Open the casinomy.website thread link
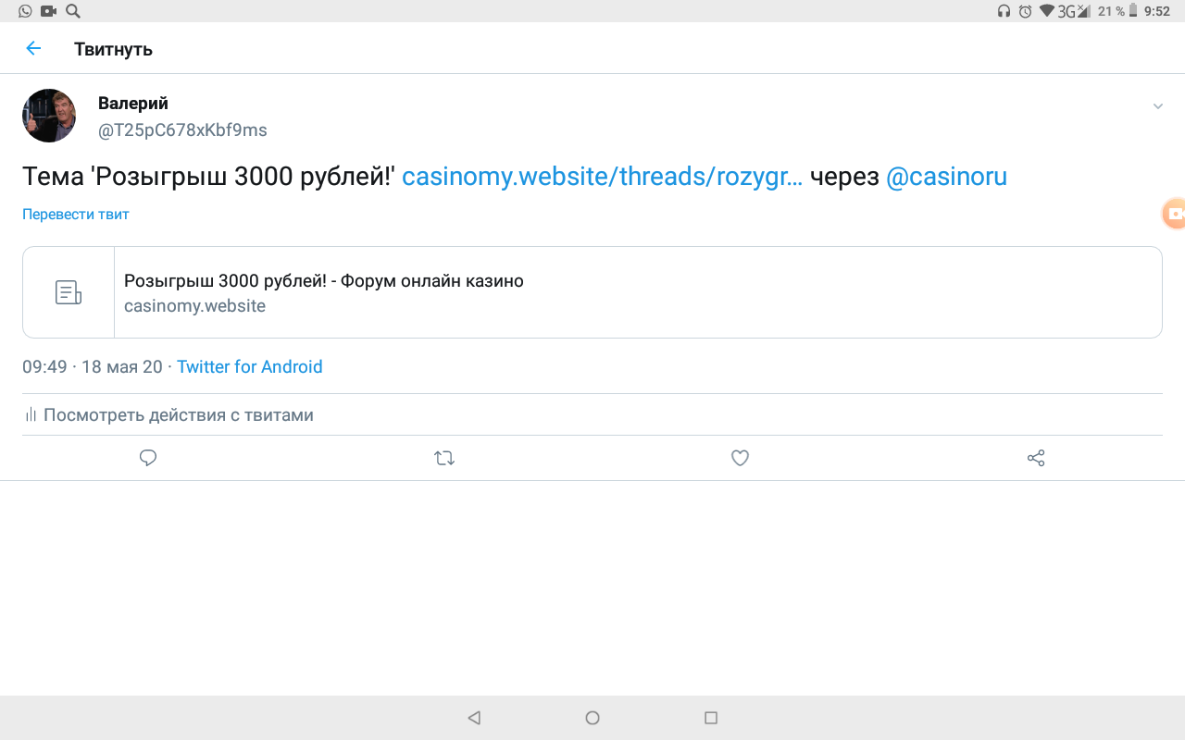Viewport: 1185px width, 740px height. pos(602,177)
